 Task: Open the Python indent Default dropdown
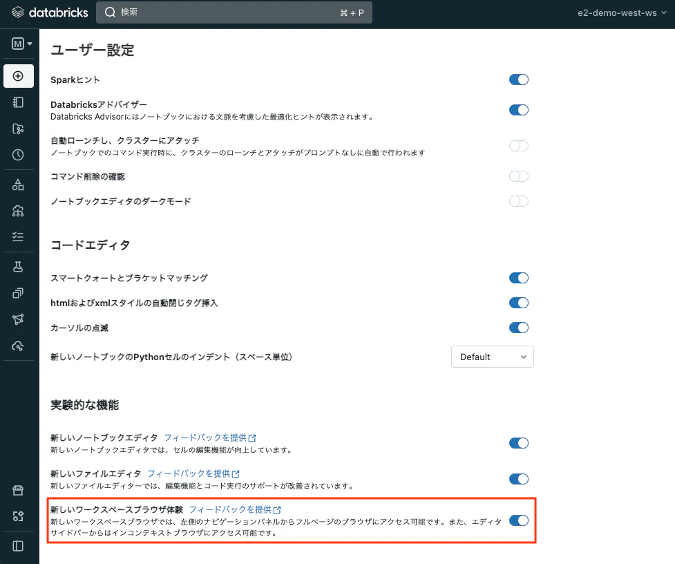tap(493, 357)
